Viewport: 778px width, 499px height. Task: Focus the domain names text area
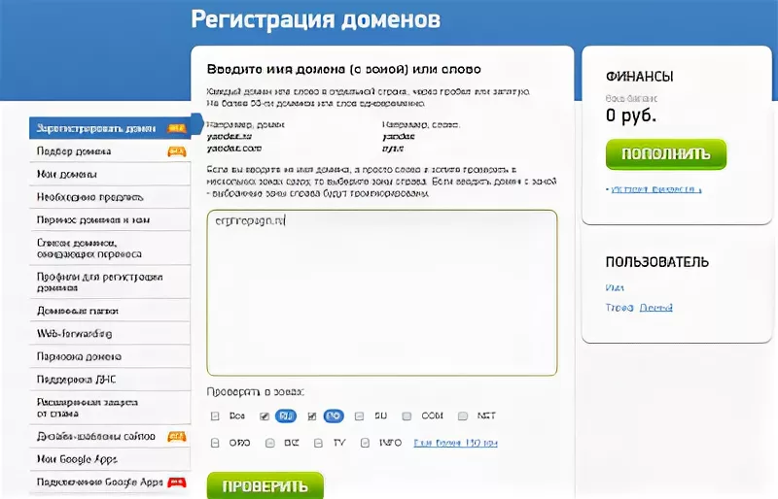pyautogui.click(x=382, y=292)
